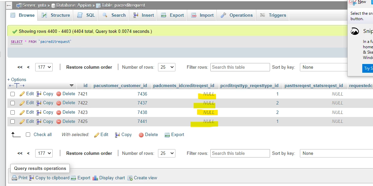Switch to the Structure tab
This screenshot has width=373, height=186.
tap(56, 15)
